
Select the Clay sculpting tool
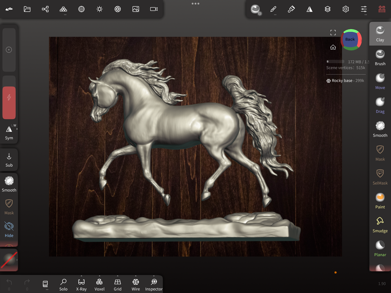pyautogui.click(x=380, y=34)
